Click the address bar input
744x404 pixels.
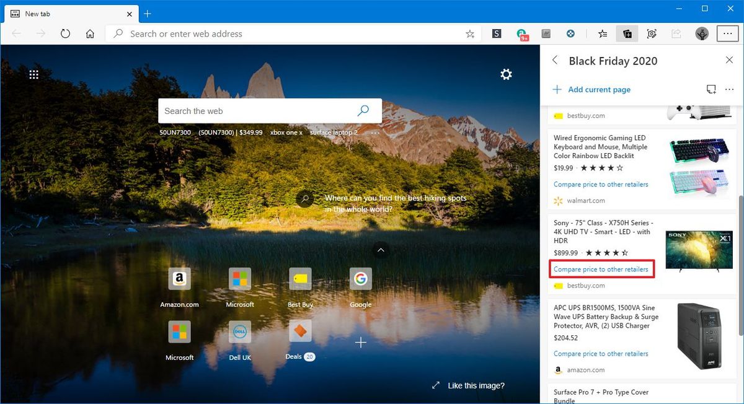click(x=294, y=34)
